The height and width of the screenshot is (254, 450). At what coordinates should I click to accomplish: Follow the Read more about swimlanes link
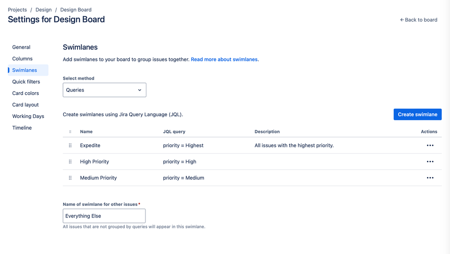(x=224, y=59)
